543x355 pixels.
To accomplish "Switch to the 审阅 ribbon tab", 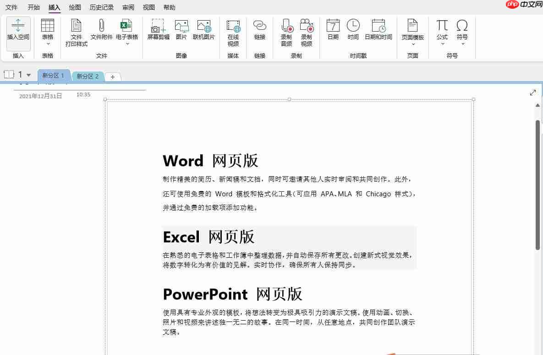I will (128, 7).
